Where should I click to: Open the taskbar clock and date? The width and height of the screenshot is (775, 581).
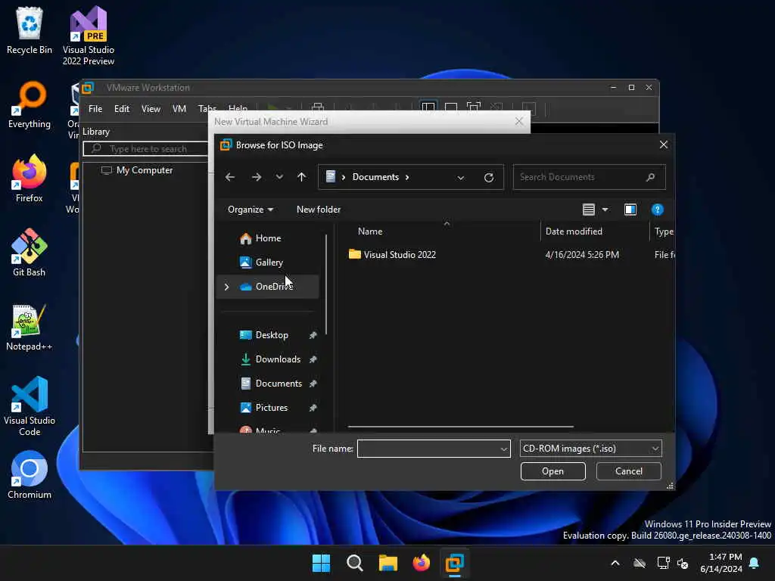[x=721, y=563]
